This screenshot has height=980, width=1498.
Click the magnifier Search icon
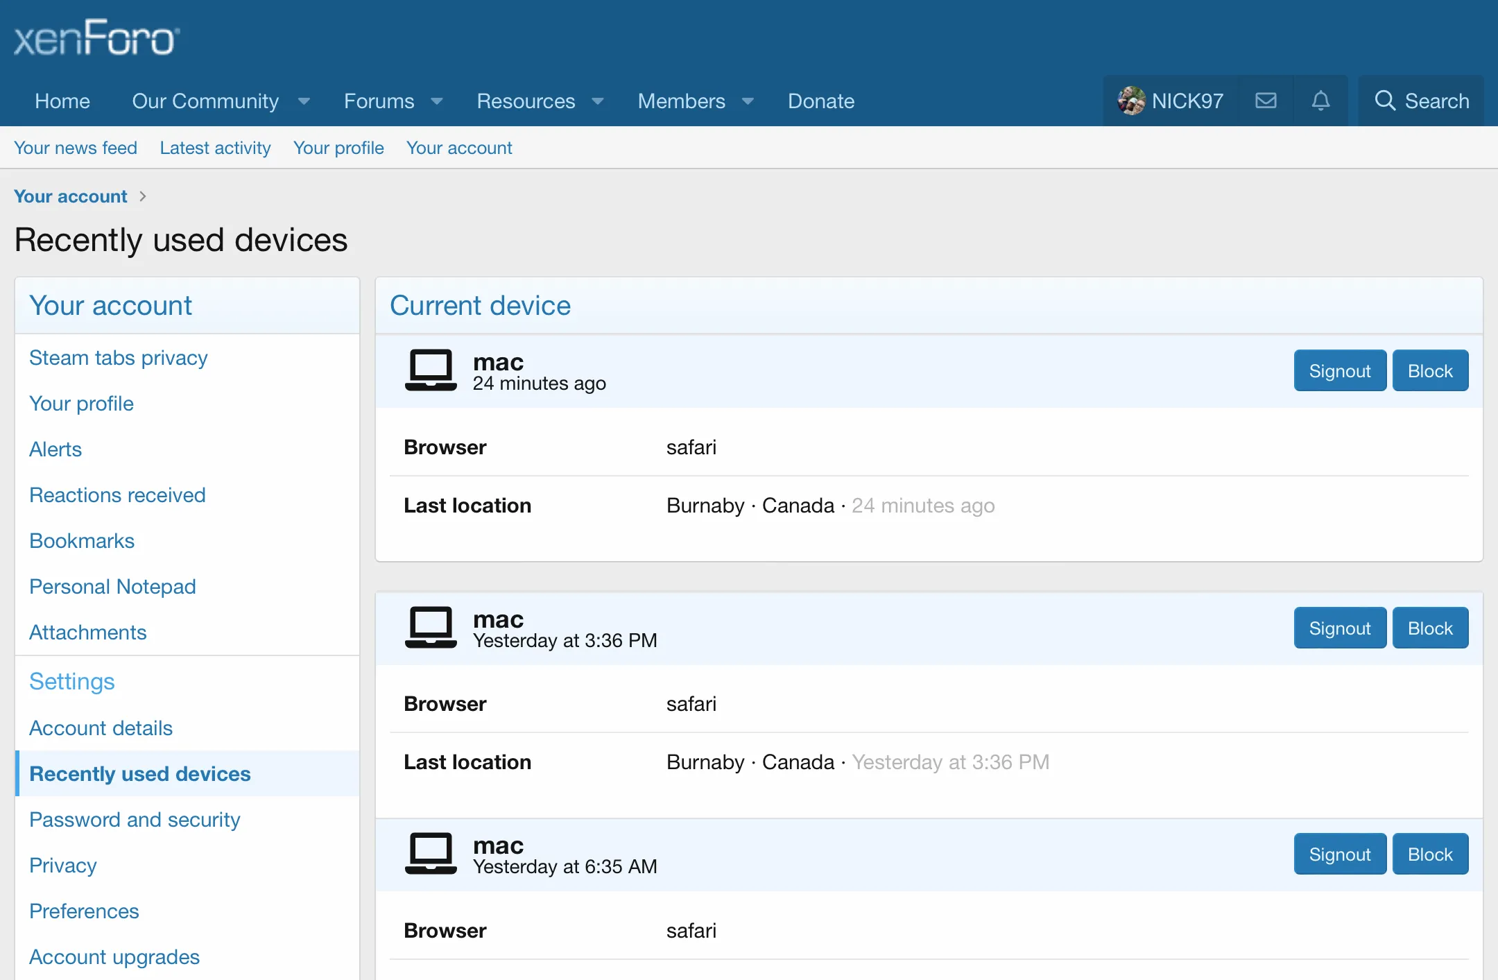pos(1384,101)
